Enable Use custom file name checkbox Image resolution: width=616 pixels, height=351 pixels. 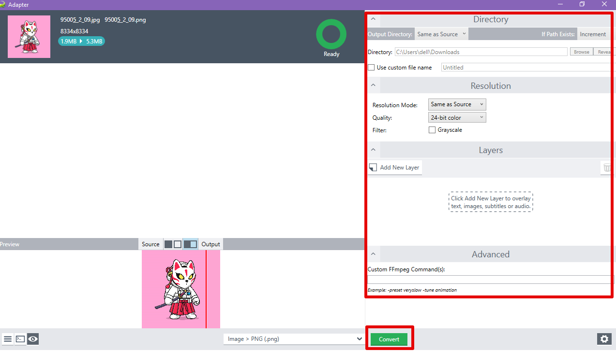coord(371,68)
